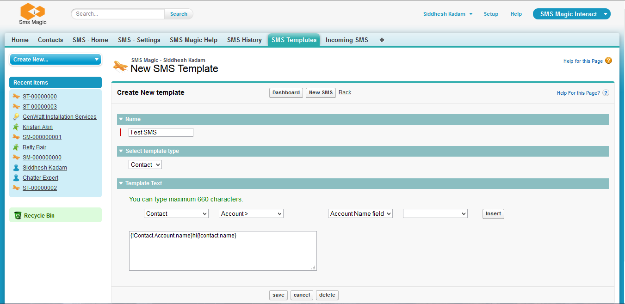
Task: Open the Incoming SMS tab
Action: [347, 40]
